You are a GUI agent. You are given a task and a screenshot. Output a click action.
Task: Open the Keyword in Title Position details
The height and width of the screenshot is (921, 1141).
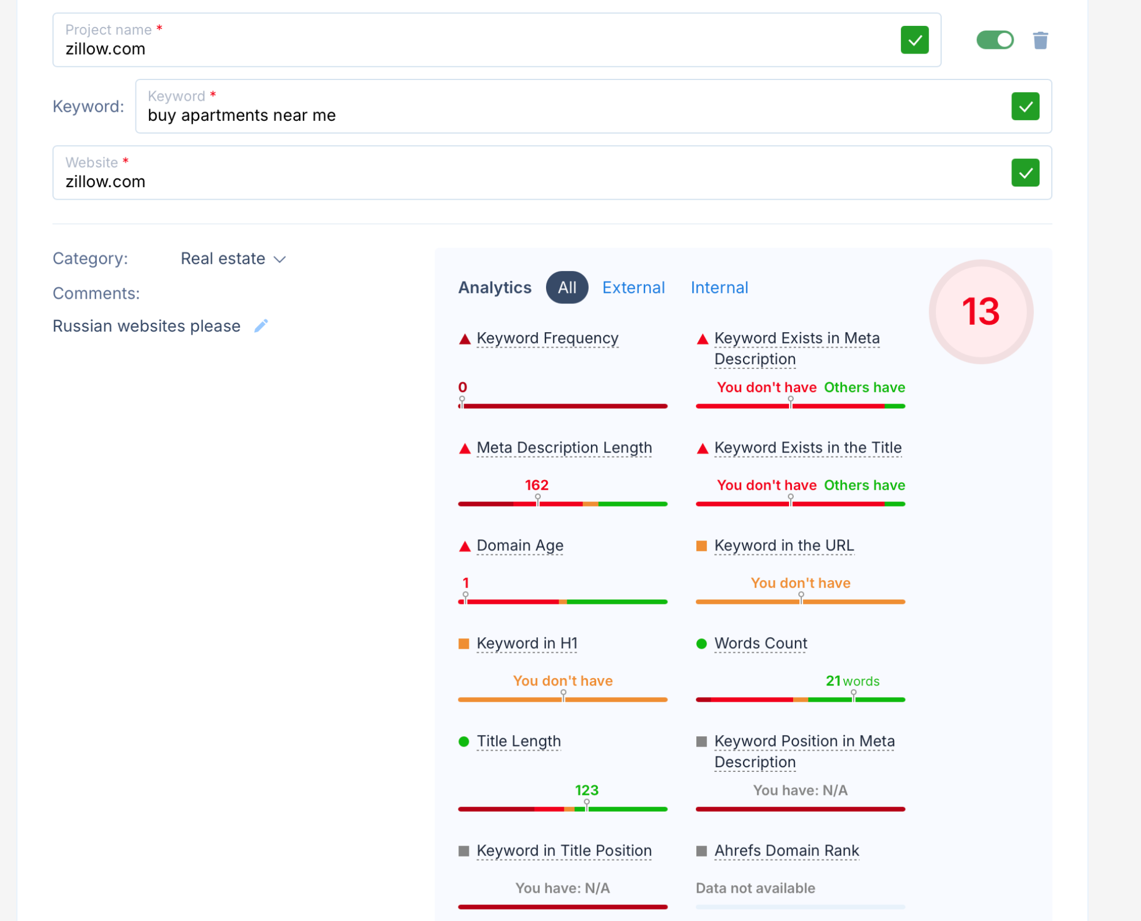tap(564, 850)
